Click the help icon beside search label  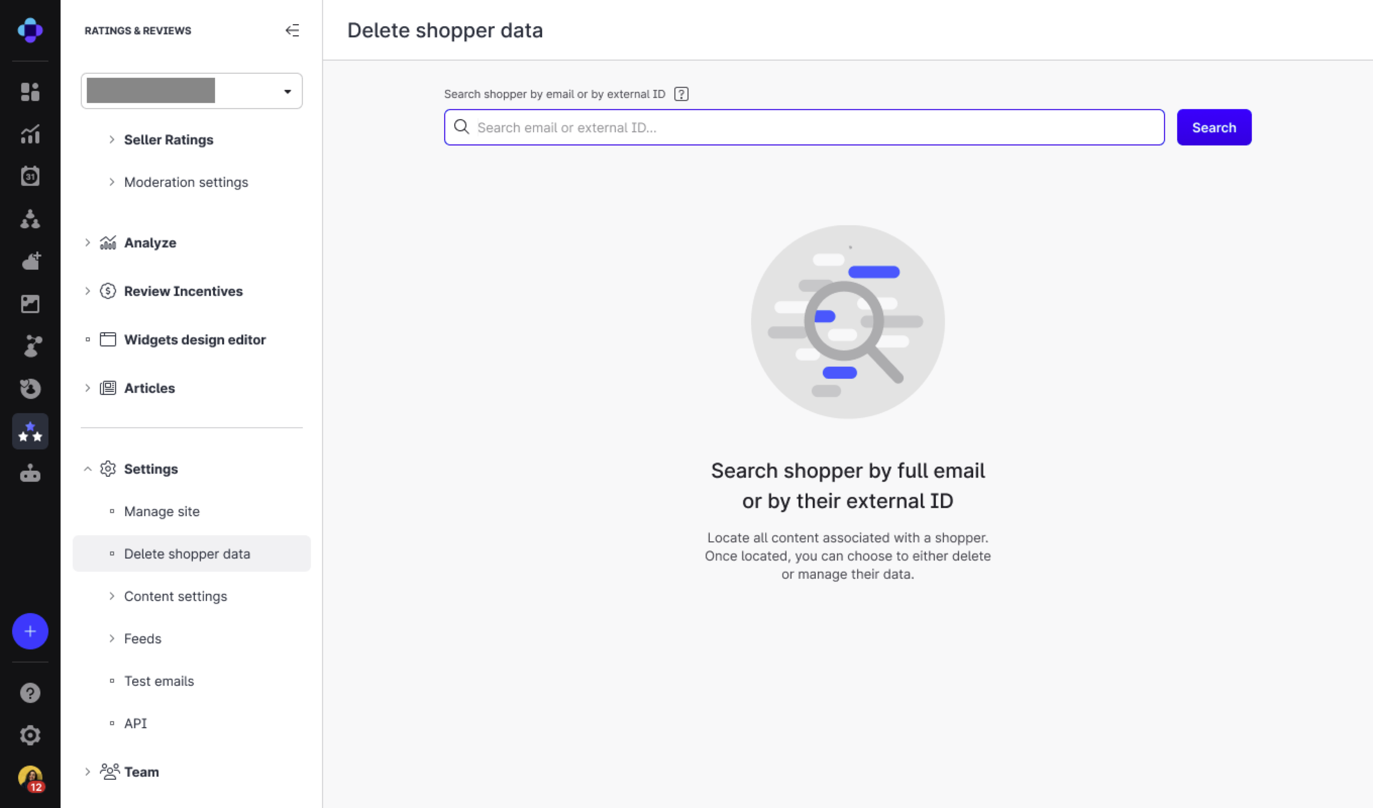(x=681, y=94)
